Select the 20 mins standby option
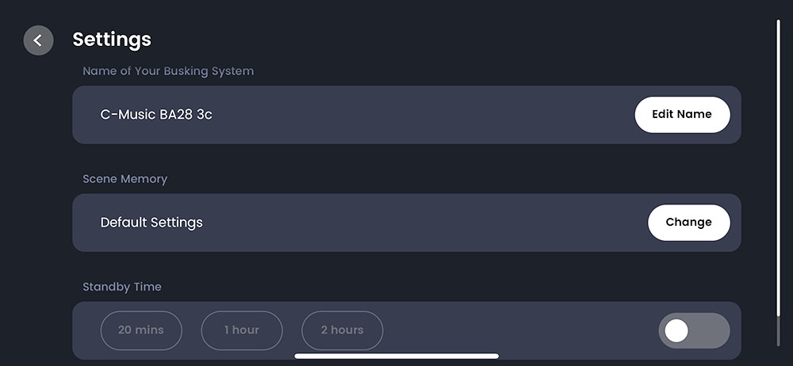The height and width of the screenshot is (366, 793). [x=141, y=330]
